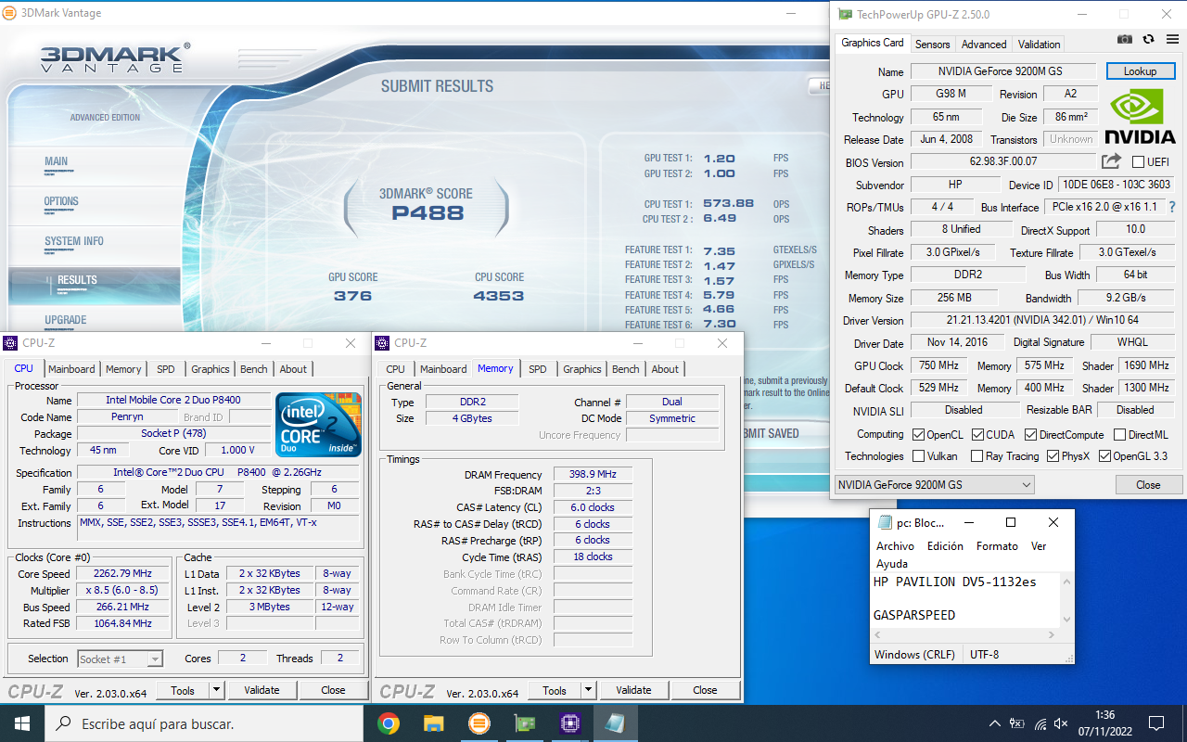The height and width of the screenshot is (742, 1187).
Task: Select SYSTEM INFO in 3DMark sidebar
Action: click(x=74, y=241)
